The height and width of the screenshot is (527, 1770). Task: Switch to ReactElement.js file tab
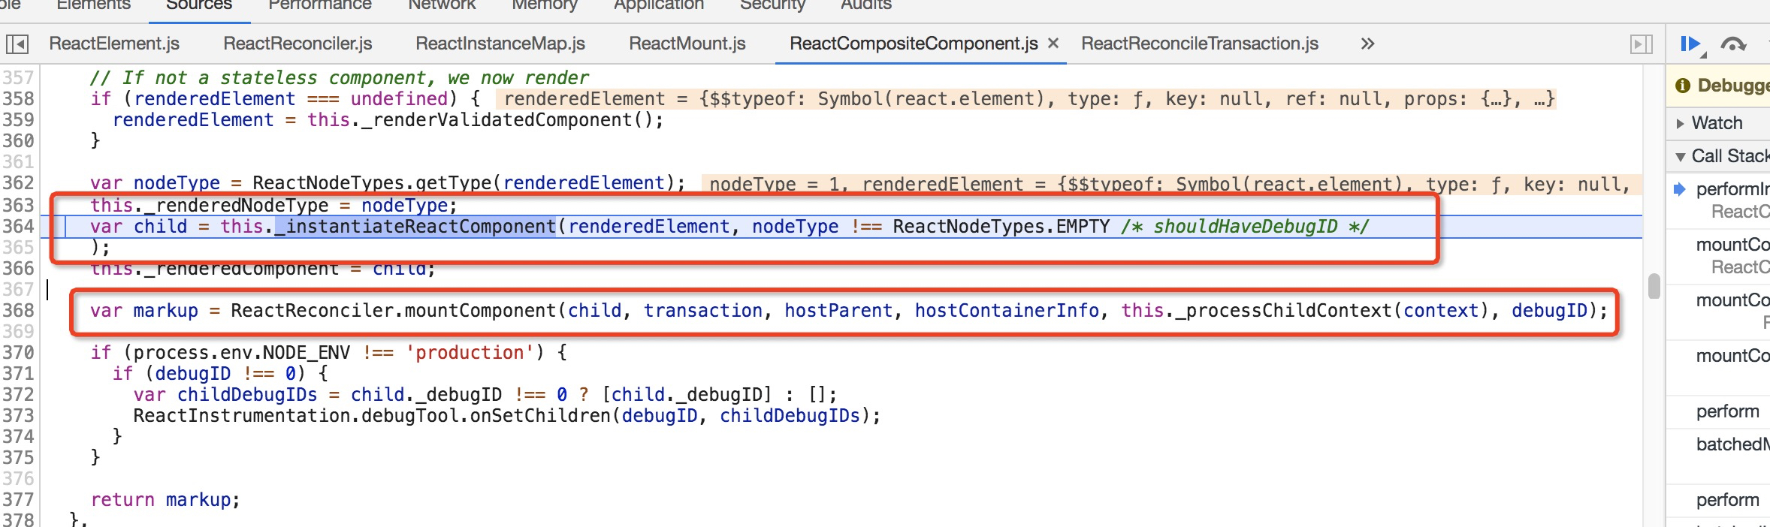click(x=114, y=44)
